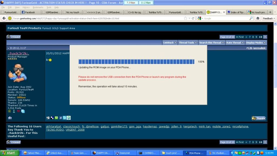Reload the page with the refresh icon

point(193,18)
